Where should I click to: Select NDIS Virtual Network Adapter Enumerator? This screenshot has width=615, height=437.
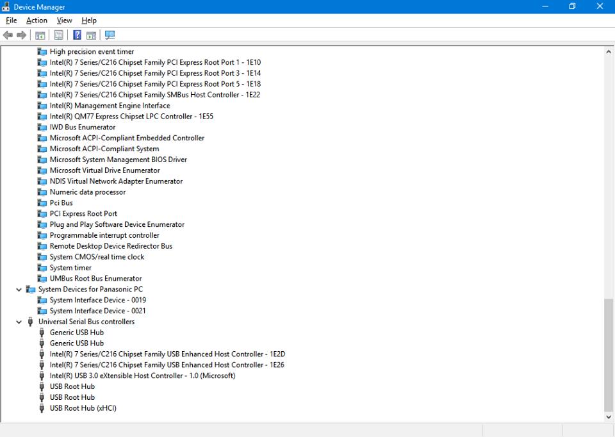pos(116,181)
